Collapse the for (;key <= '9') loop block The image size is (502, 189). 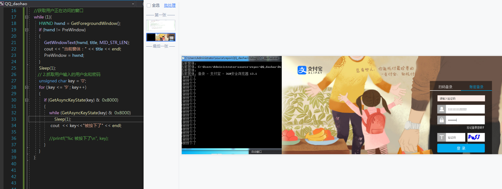[27, 87]
